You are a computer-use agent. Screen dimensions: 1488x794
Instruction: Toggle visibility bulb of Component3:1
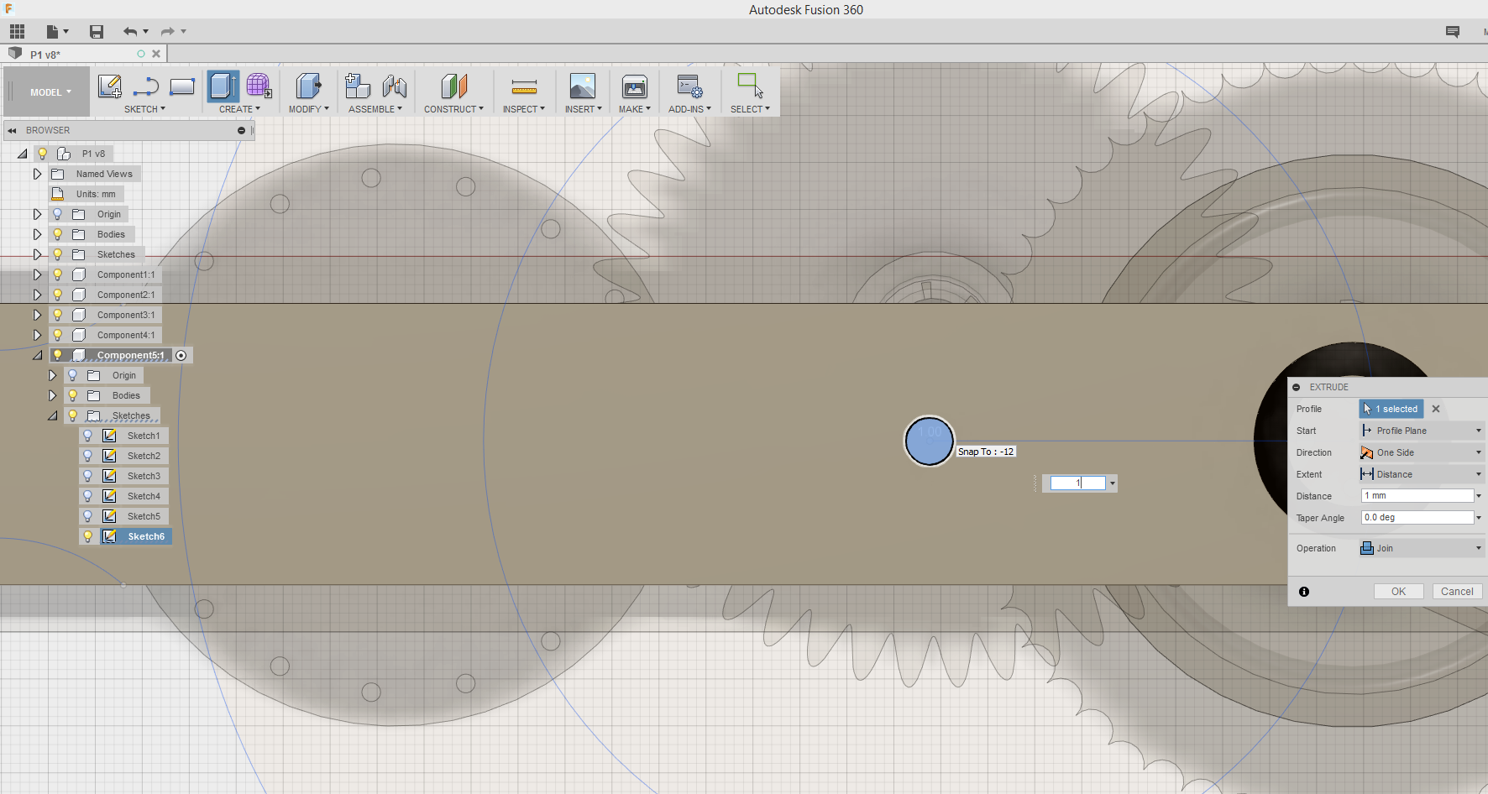(58, 315)
